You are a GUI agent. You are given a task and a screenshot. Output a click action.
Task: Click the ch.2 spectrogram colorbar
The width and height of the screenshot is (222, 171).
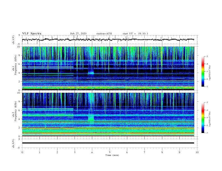pyautogui.click(x=203, y=118)
